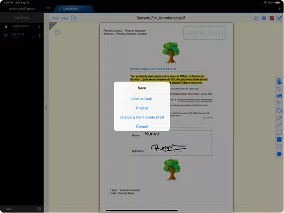Screen dimensions: 284x213
Task: Click the bottom tree image in document
Action: pyautogui.click(x=172, y=170)
